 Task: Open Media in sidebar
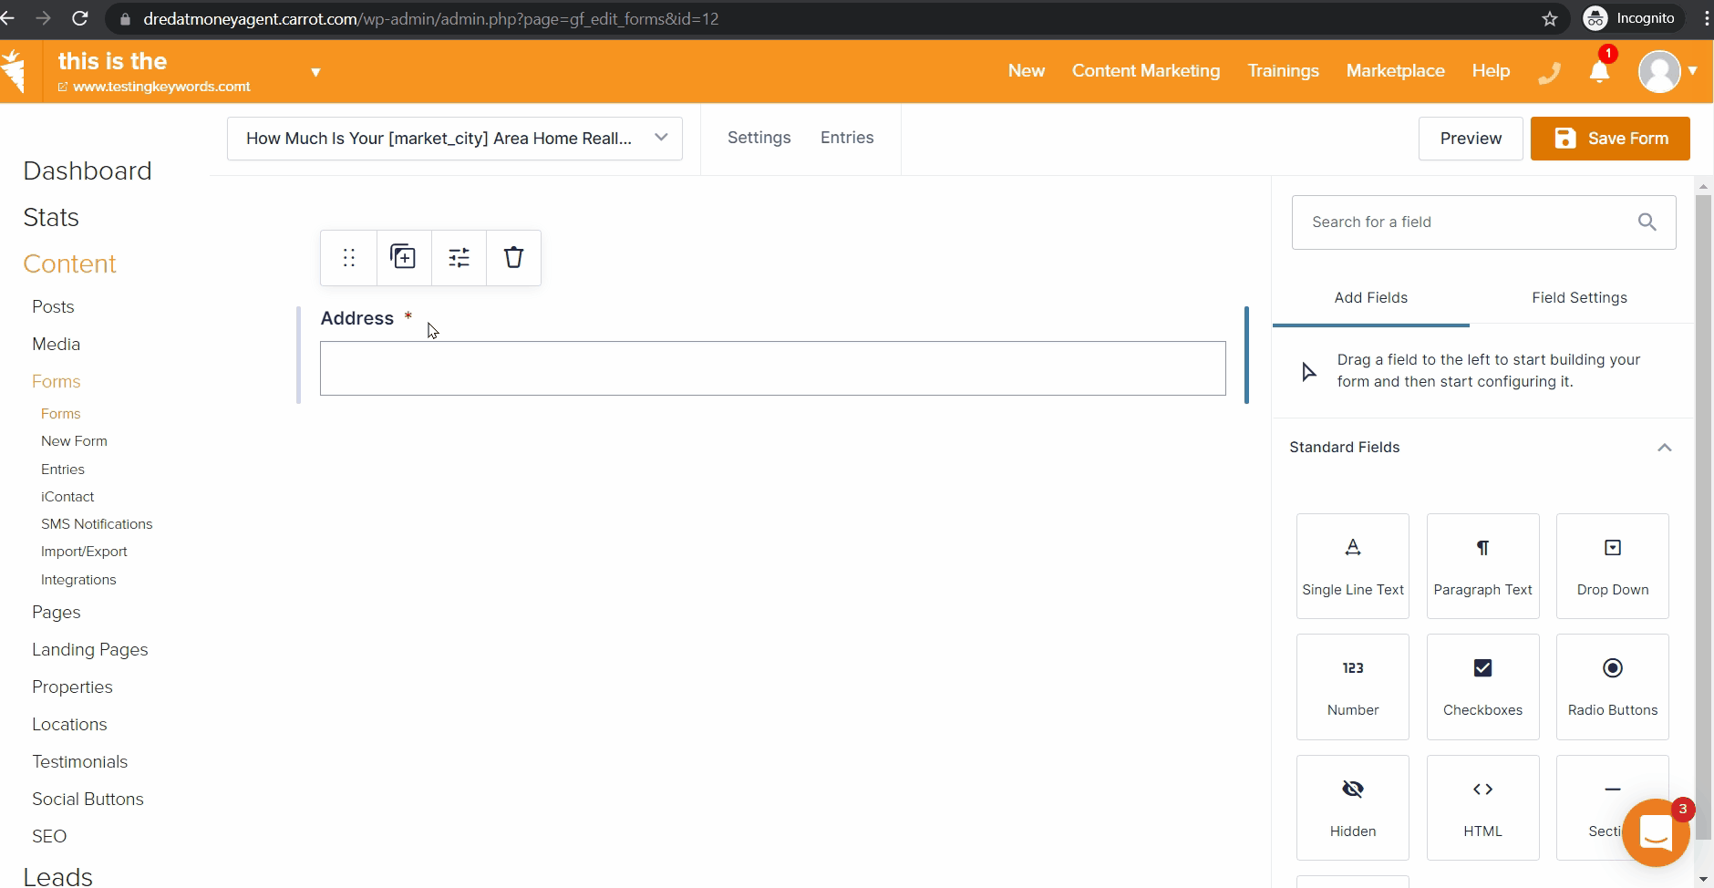(x=56, y=345)
